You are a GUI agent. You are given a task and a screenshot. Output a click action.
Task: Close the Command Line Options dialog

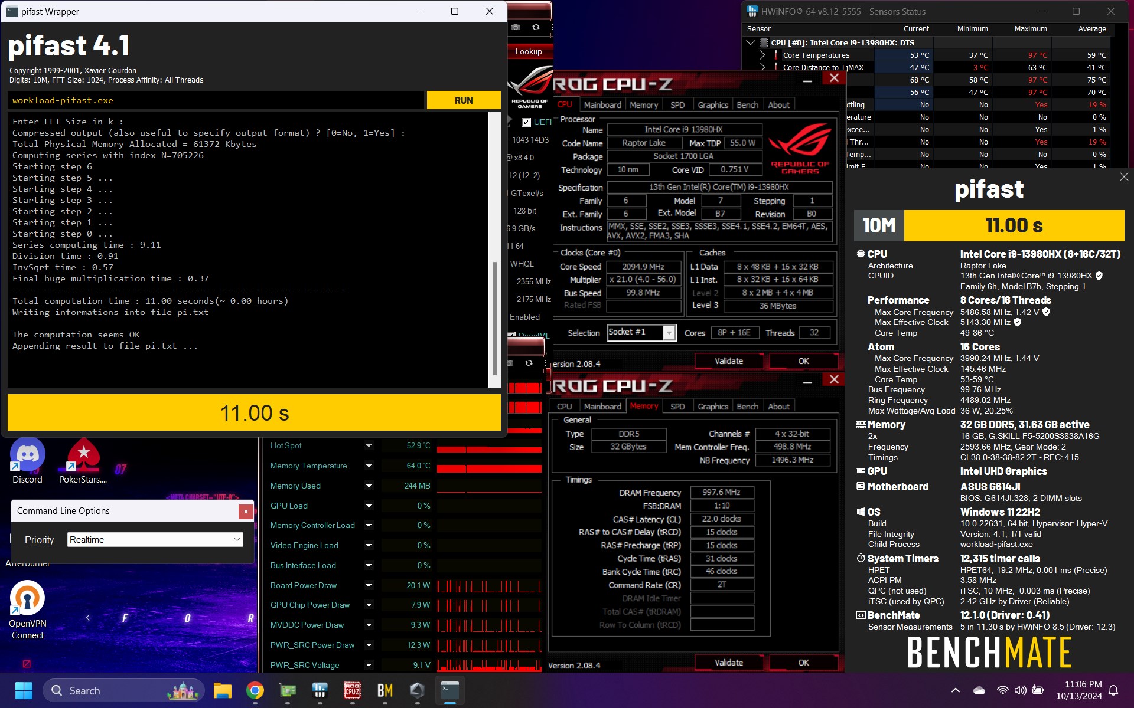pyautogui.click(x=246, y=511)
